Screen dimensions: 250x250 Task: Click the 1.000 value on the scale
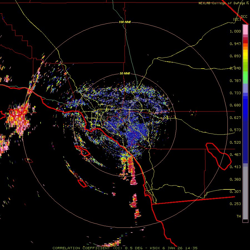[x=235, y=31]
